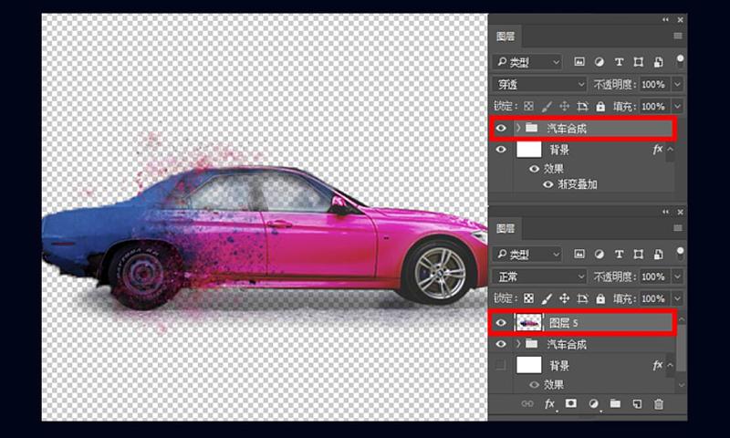
Task: Create a new group using the folder icon in the bottom bar
Action: (615, 403)
